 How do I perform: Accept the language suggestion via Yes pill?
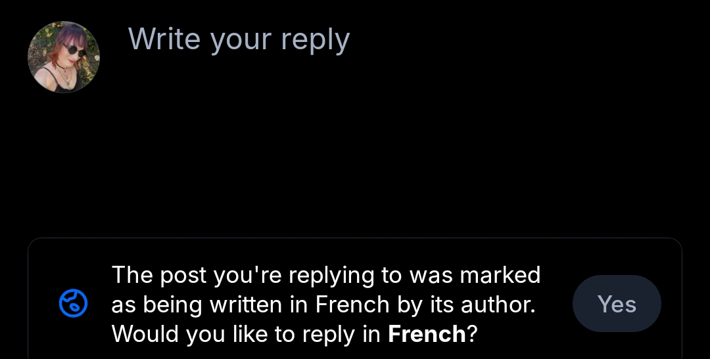coord(617,304)
